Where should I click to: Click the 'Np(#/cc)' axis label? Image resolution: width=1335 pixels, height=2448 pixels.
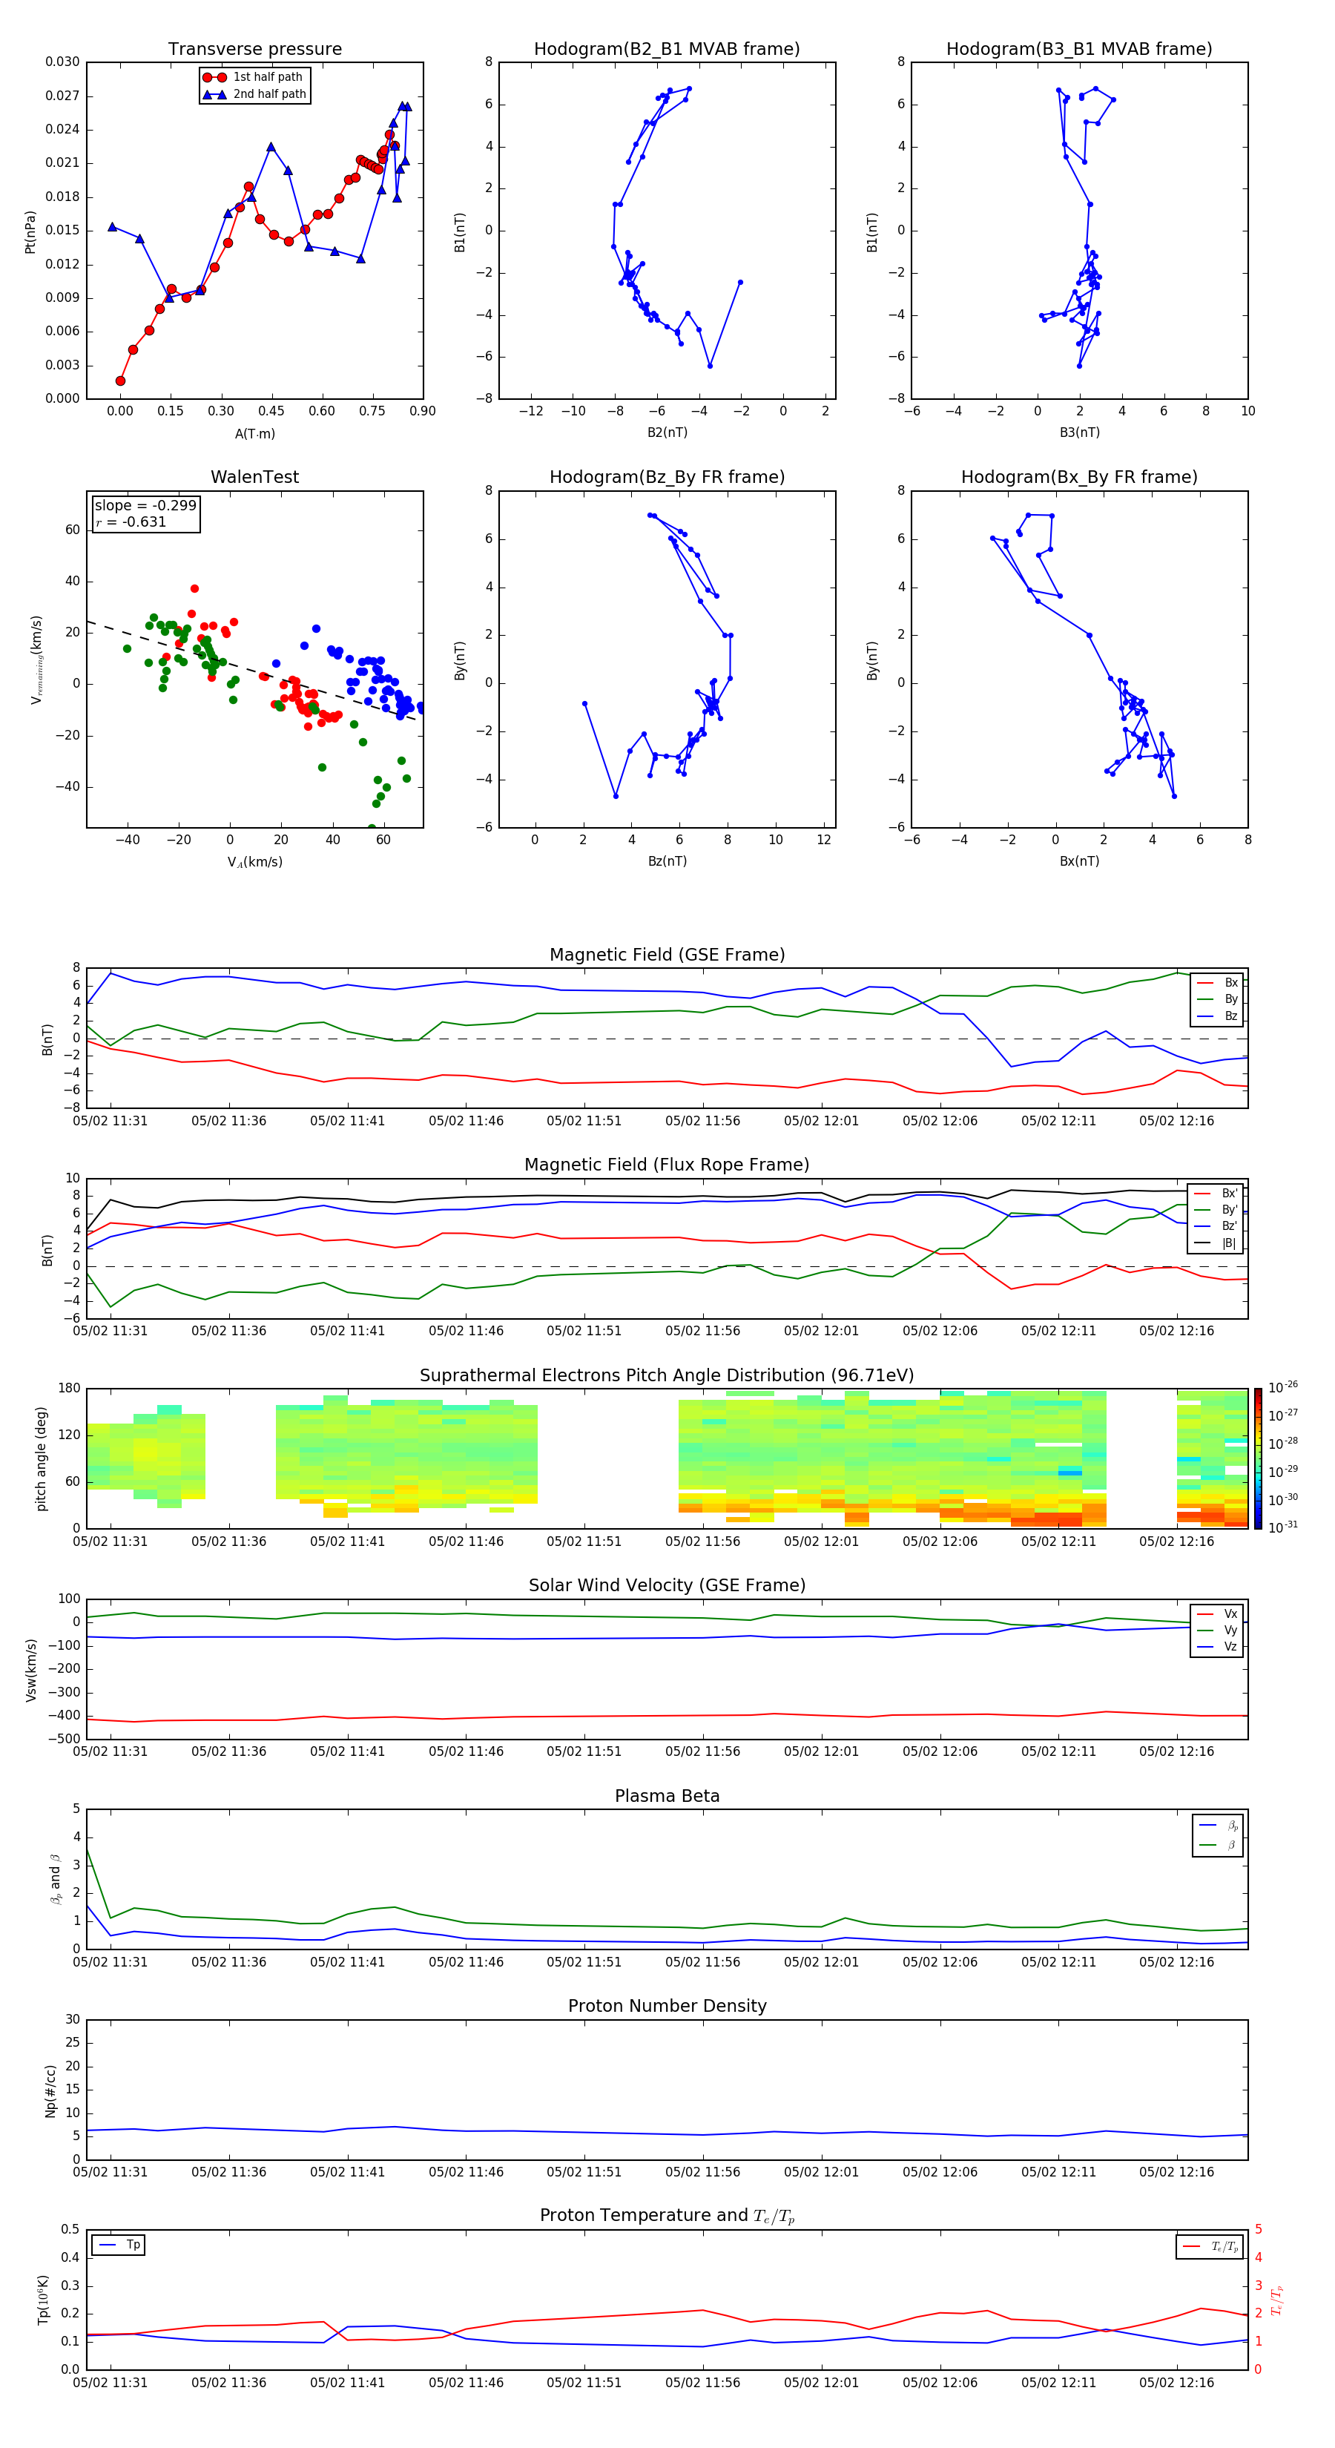pos(50,2090)
